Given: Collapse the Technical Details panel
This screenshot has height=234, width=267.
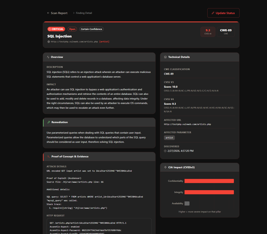Looking at the screenshot, I should [x=199, y=57].
